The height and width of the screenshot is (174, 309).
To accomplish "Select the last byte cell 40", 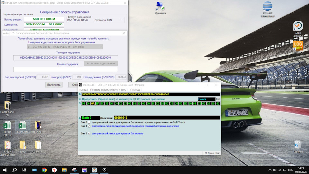I will [x=218, y=103].
